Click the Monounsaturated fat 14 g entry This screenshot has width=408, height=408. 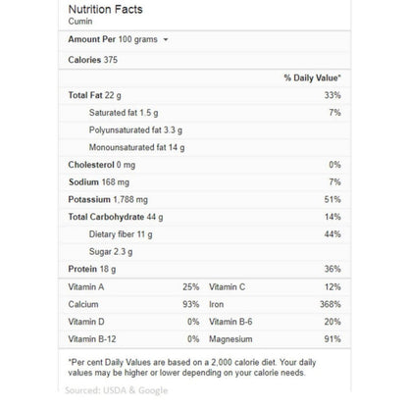[x=136, y=147]
